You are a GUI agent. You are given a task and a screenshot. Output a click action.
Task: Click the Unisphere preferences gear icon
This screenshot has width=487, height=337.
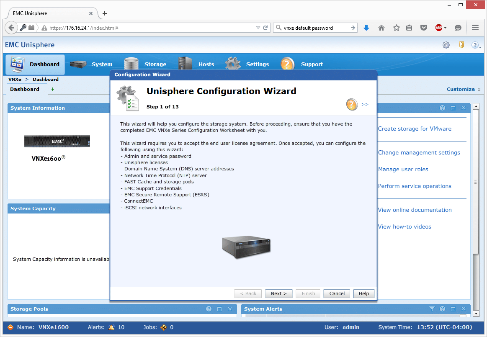pos(446,45)
